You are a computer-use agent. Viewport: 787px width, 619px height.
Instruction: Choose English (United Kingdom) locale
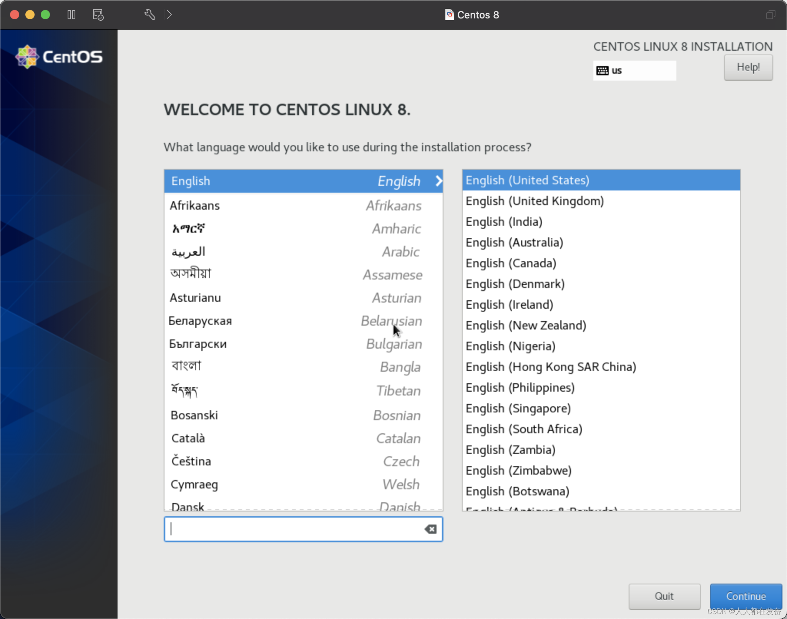pos(535,201)
